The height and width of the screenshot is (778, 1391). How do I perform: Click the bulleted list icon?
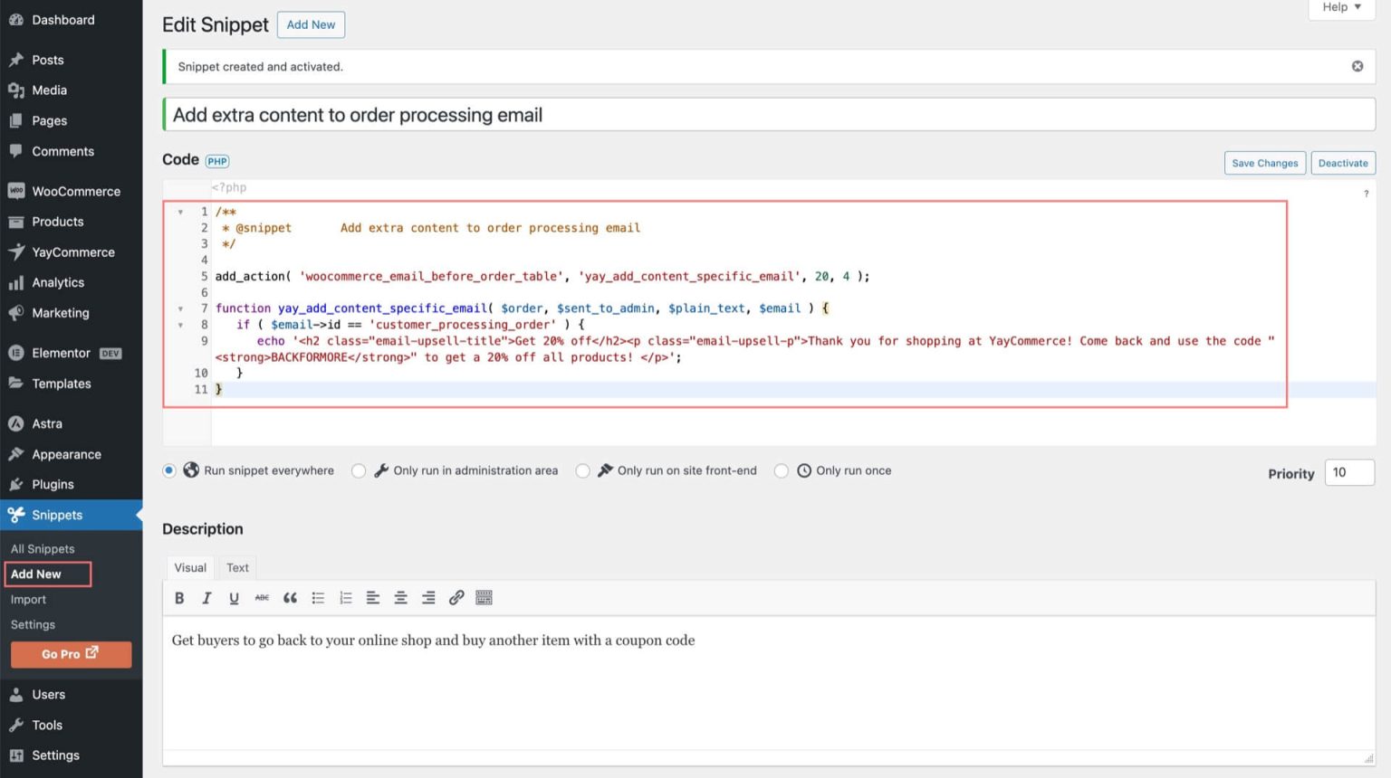pos(318,598)
